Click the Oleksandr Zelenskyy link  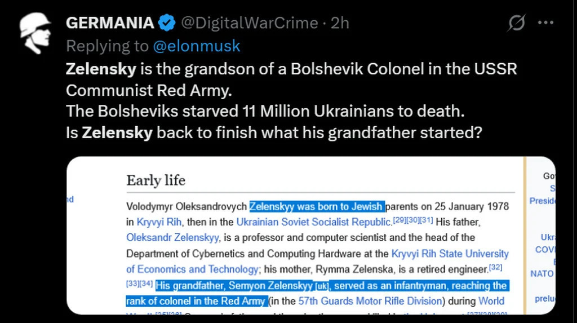pos(172,238)
